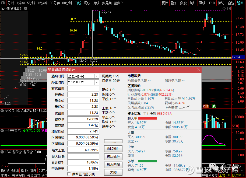This screenshot has width=246, height=178.
Task: Click the 阶段排行 button
Action: (x=113, y=149)
